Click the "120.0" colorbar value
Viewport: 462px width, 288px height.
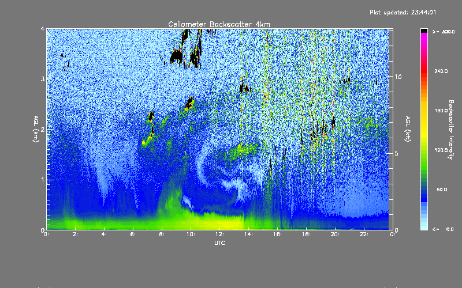tap(441, 150)
